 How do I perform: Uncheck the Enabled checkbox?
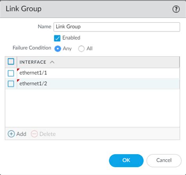[x=57, y=38]
